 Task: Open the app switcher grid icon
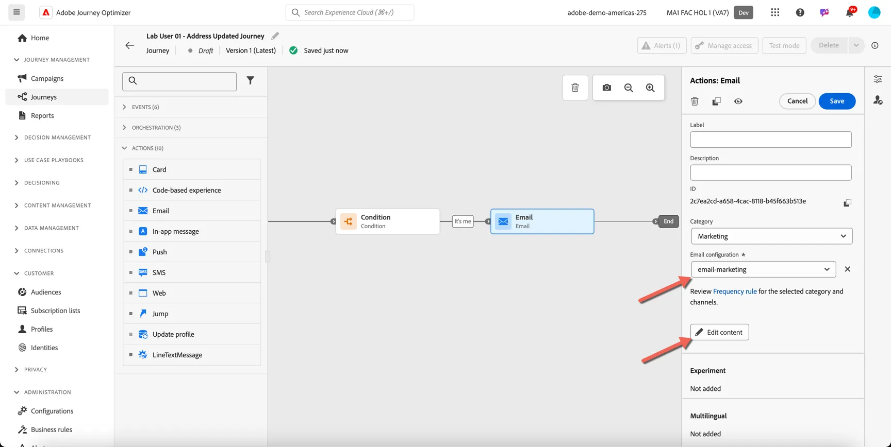pos(775,12)
